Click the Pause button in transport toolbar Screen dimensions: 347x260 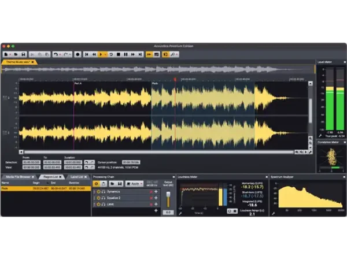pyautogui.click(x=125, y=54)
